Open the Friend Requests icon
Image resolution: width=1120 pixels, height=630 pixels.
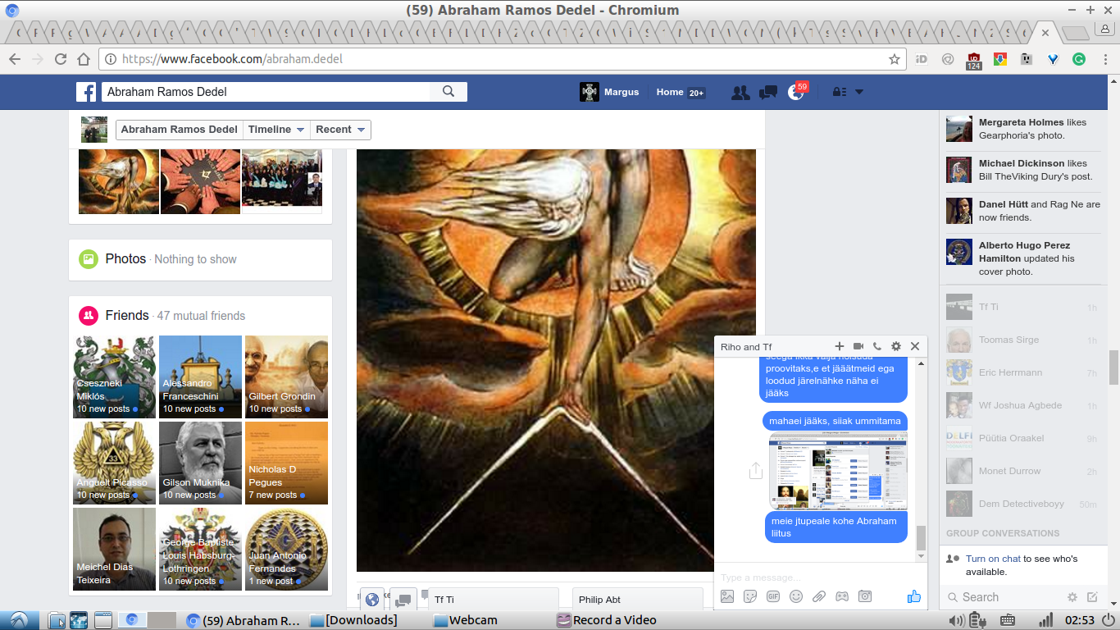pyautogui.click(x=740, y=92)
